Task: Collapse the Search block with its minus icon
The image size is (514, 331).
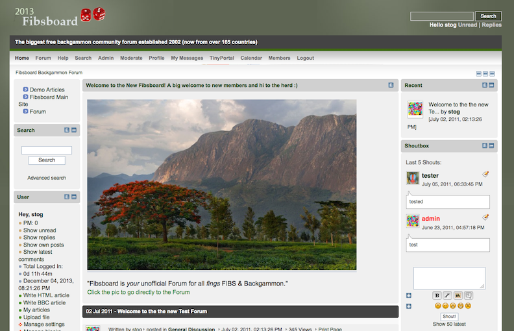Action: pyautogui.click(x=74, y=130)
